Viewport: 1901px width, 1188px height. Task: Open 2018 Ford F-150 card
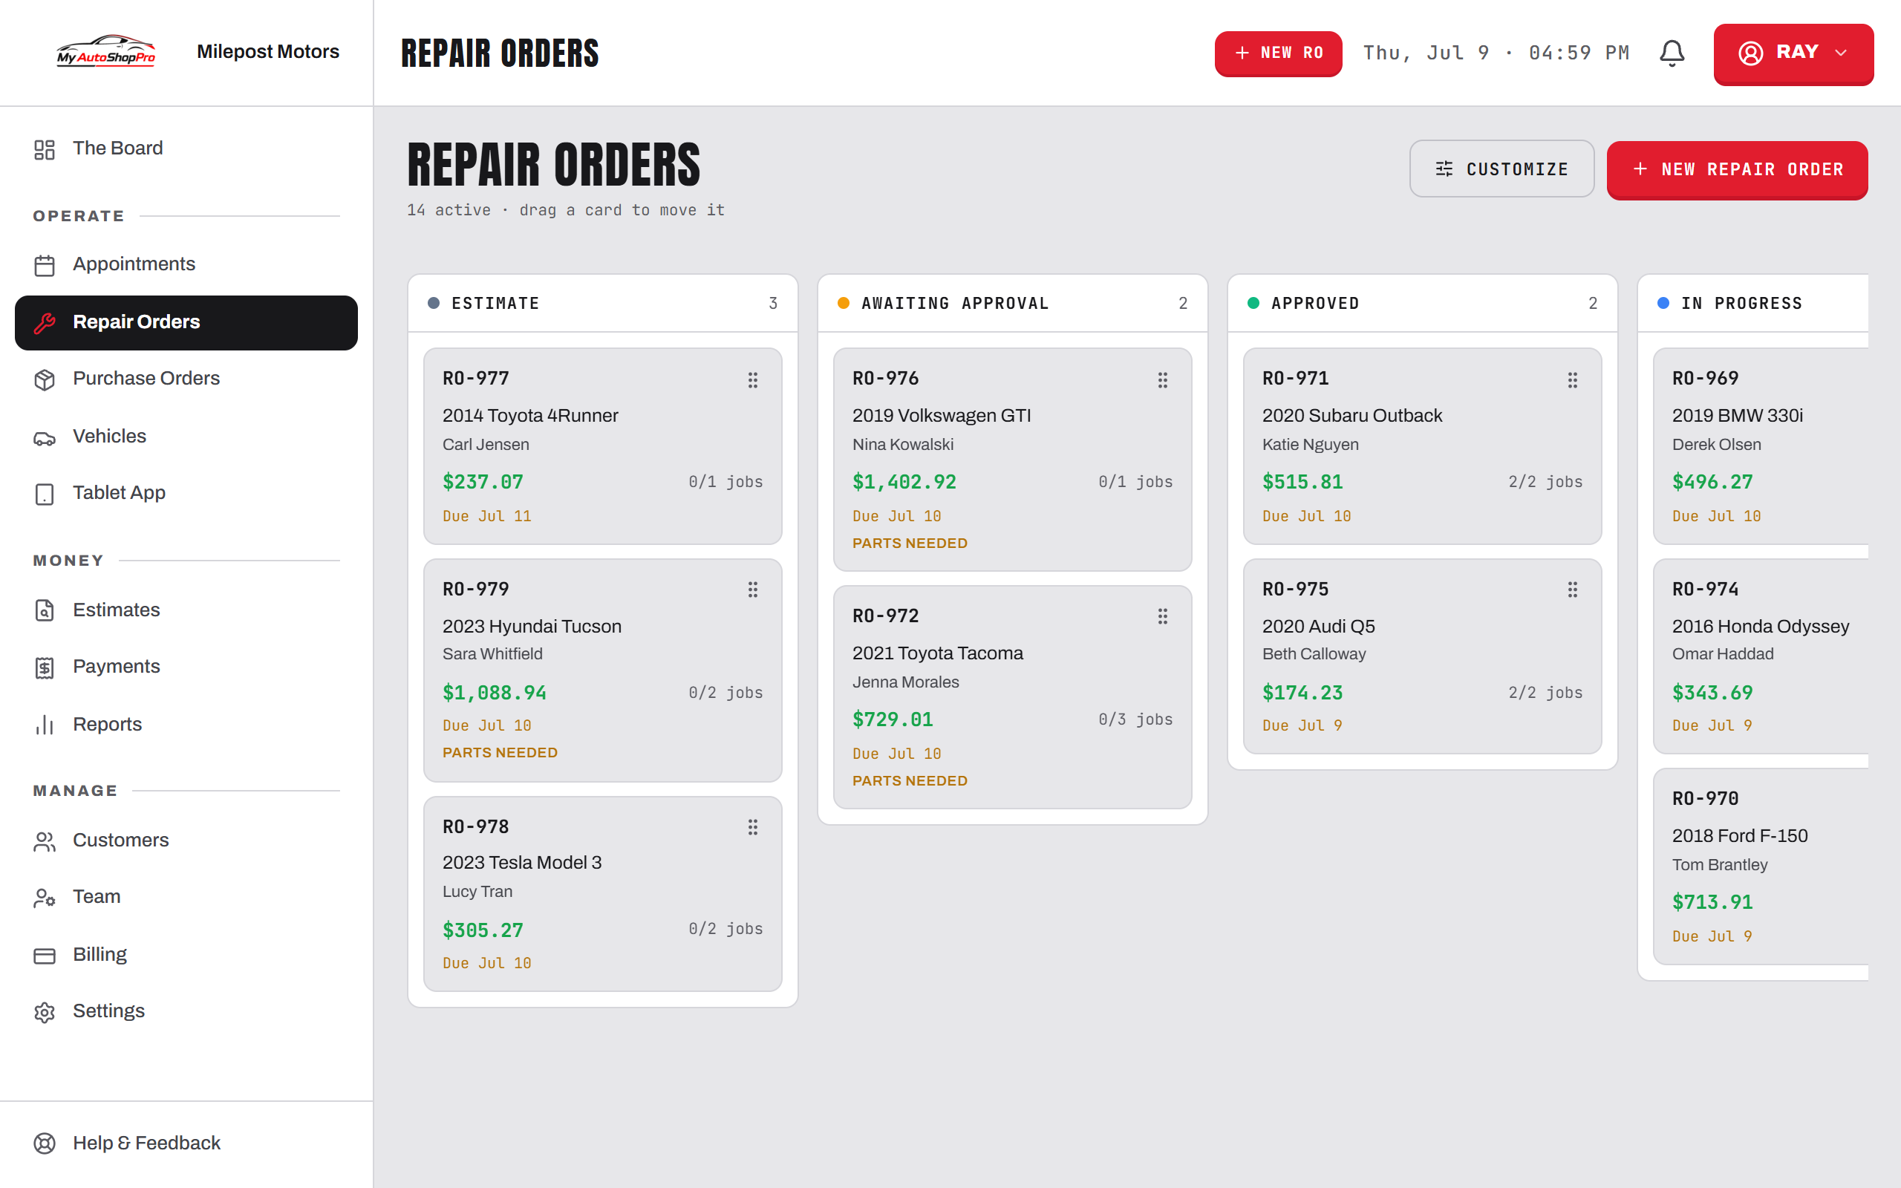pyautogui.click(x=1761, y=866)
